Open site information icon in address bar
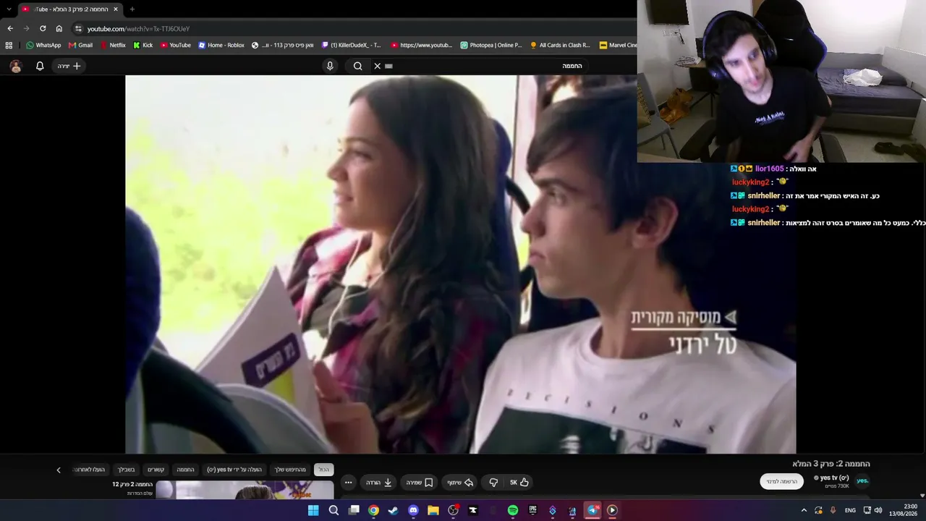Viewport: 926px width, 521px height. pos(78,28)
